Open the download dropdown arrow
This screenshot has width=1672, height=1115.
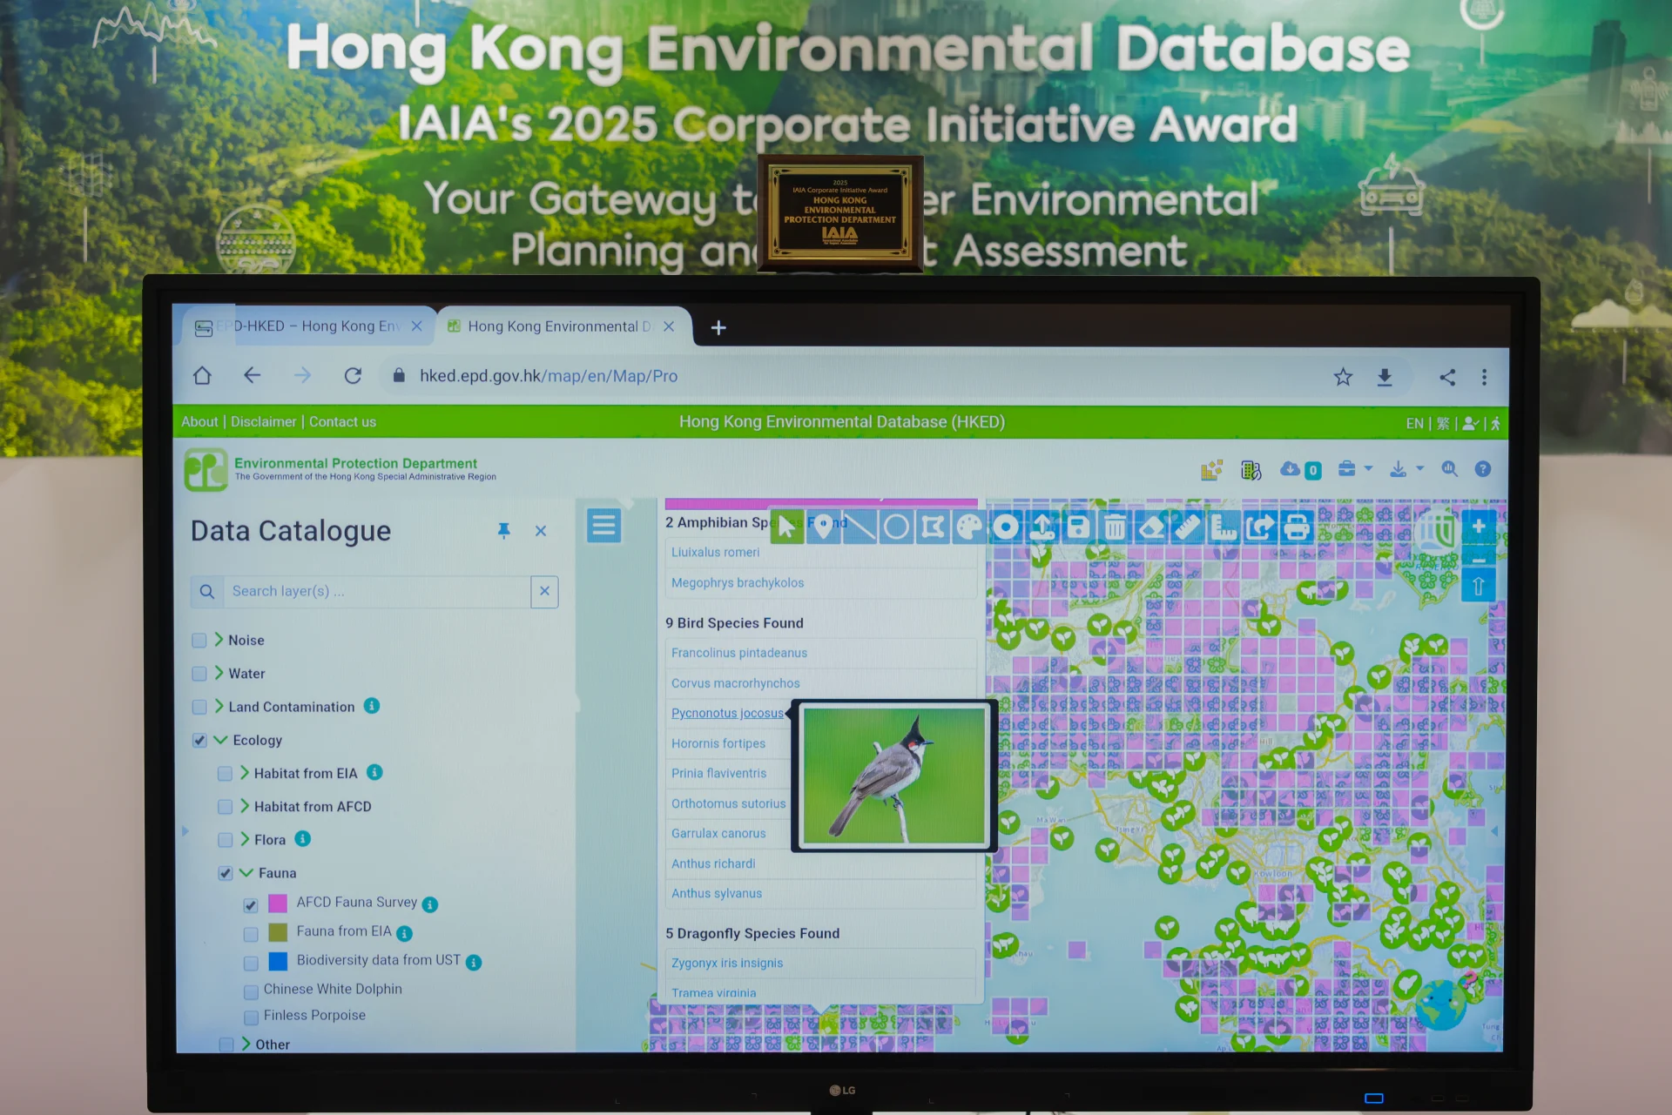click(1419, 468)
